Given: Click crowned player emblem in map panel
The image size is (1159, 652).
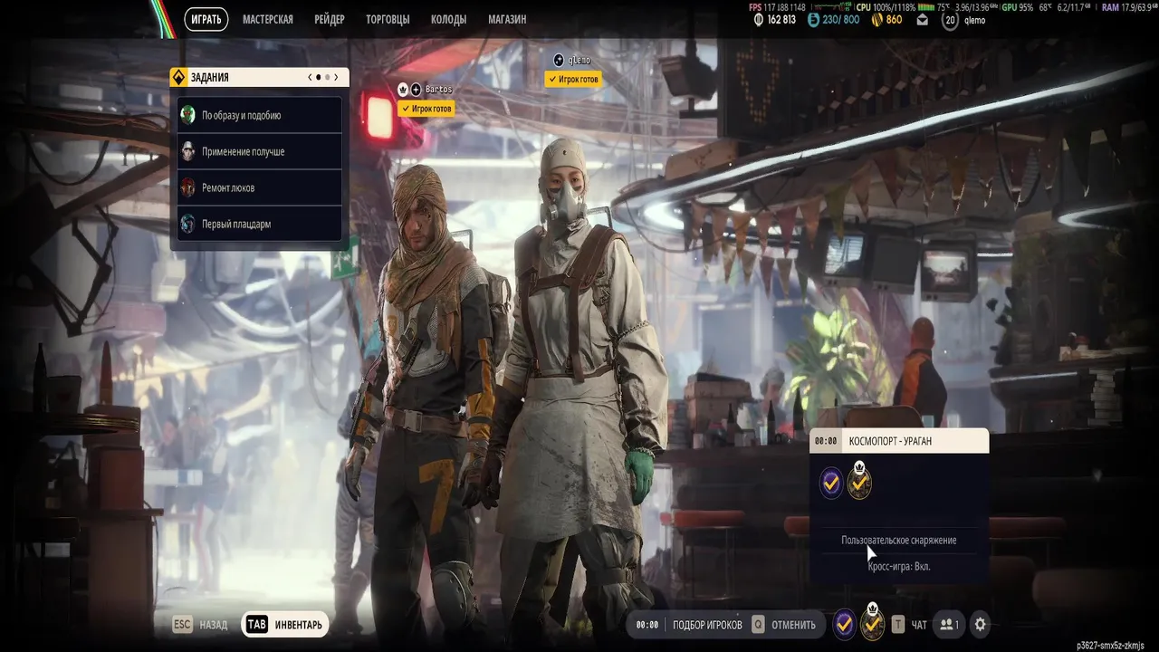Looking at the screenshot, I should (859, 481).
